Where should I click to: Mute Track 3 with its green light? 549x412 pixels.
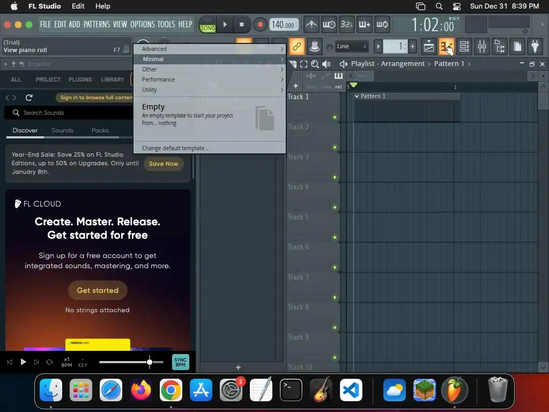pos(335,177)
